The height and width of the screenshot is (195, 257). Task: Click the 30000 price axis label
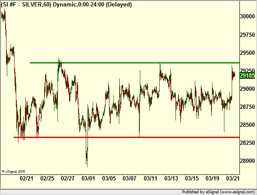(247, 16)
